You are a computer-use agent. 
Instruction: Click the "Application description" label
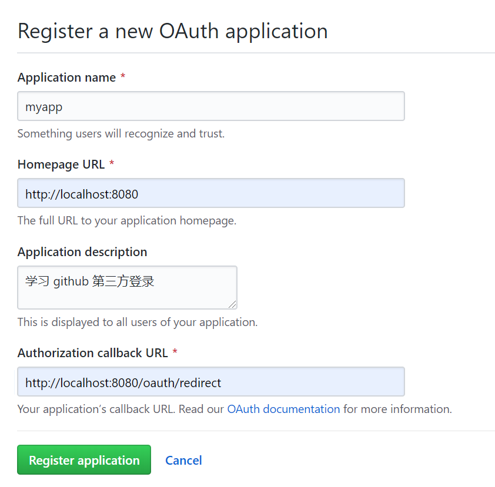[x=82, y=252]
